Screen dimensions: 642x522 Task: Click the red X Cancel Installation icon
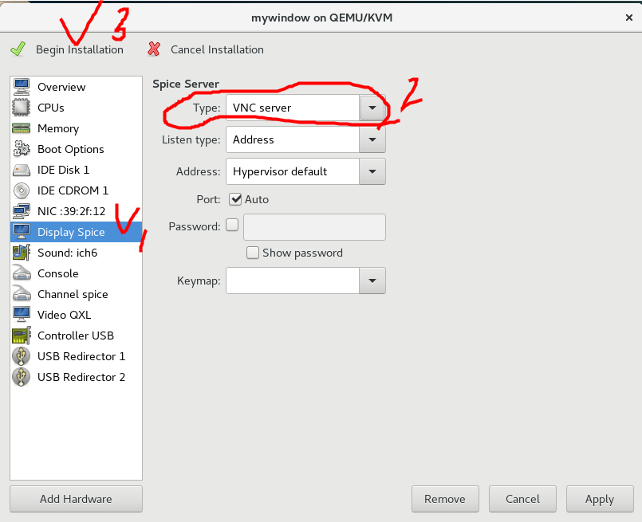pos(154,49)
